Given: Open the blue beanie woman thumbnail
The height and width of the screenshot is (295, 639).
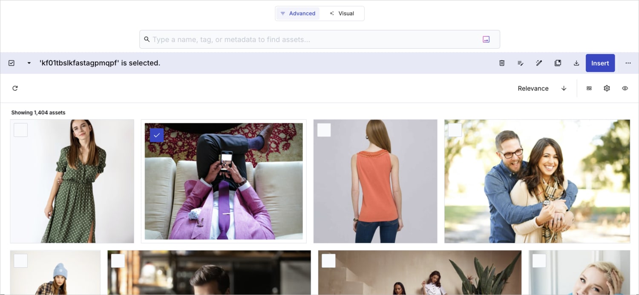Looking at the screenshot, I should 55,272.
